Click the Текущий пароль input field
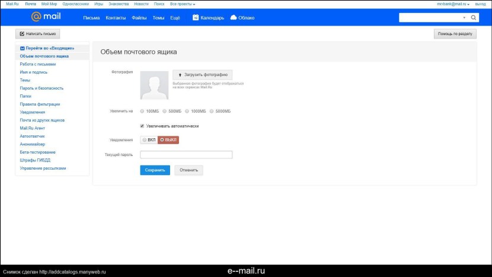Screen dimensions: 492x277 click(x=186, y=155)
